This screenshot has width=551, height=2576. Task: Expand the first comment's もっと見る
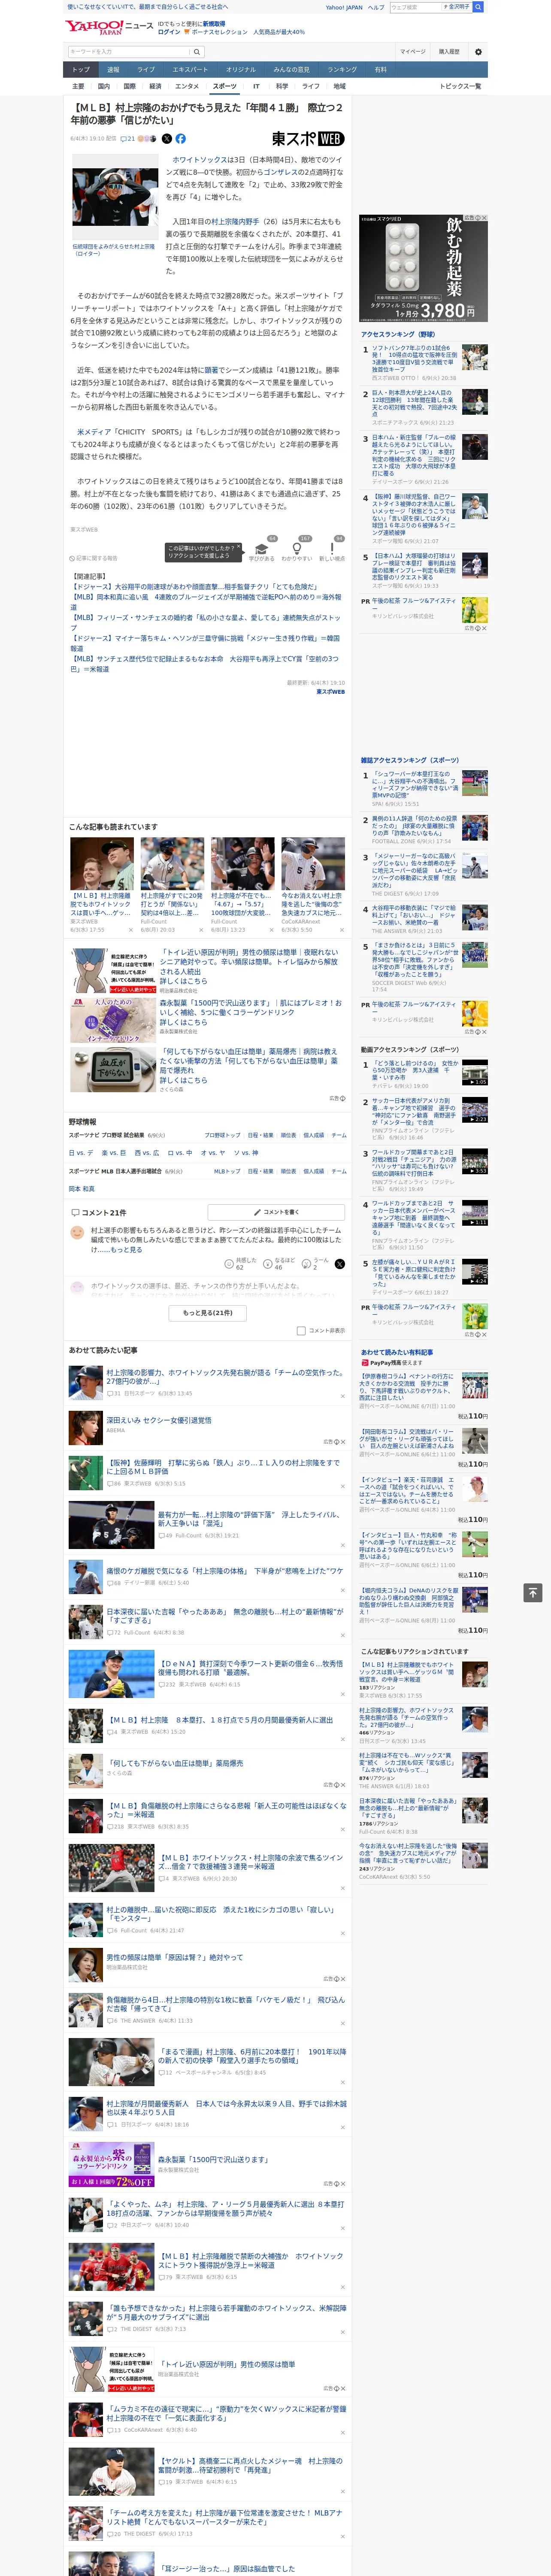click(126, 1249)
